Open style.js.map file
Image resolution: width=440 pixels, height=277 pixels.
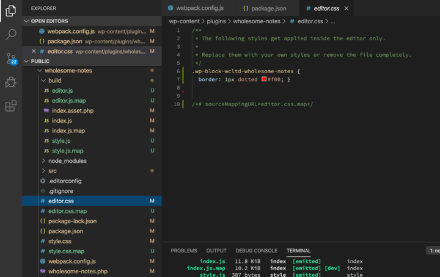point(92,151)
